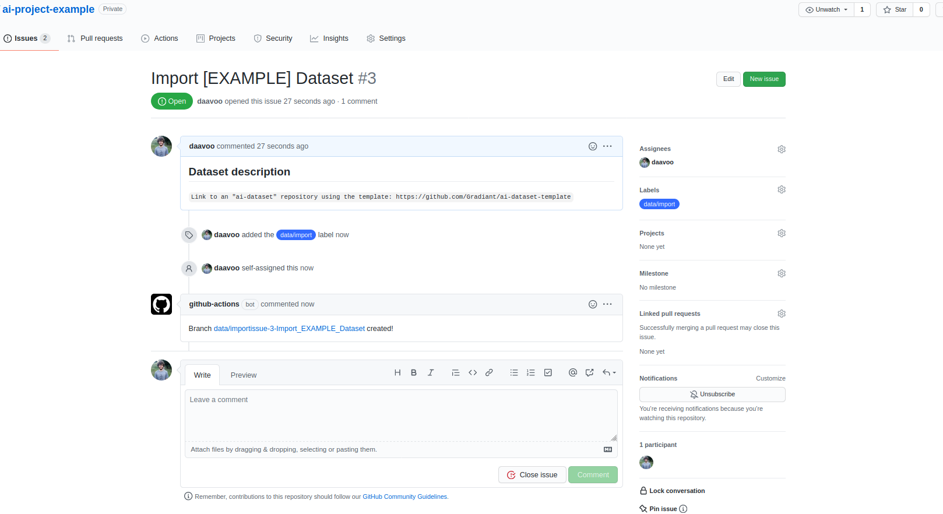This screenshot has height=514, width=943.
Task: Click the Markdown supported icon
Action: pyautogui.click(x=608, y=449)
